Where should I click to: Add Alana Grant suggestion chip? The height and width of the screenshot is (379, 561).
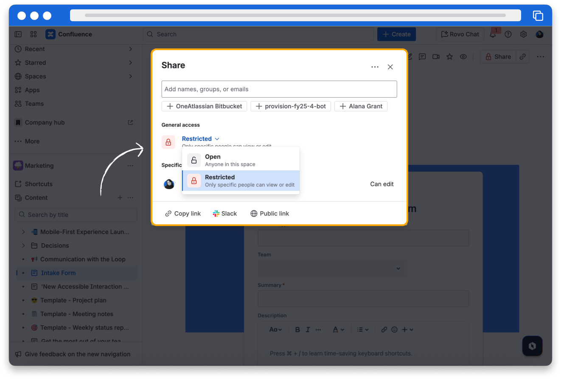[x=361, y=106]
